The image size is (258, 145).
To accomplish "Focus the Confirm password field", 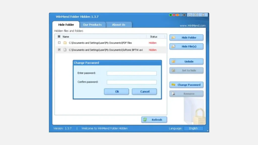I will [x=132, y=82].
